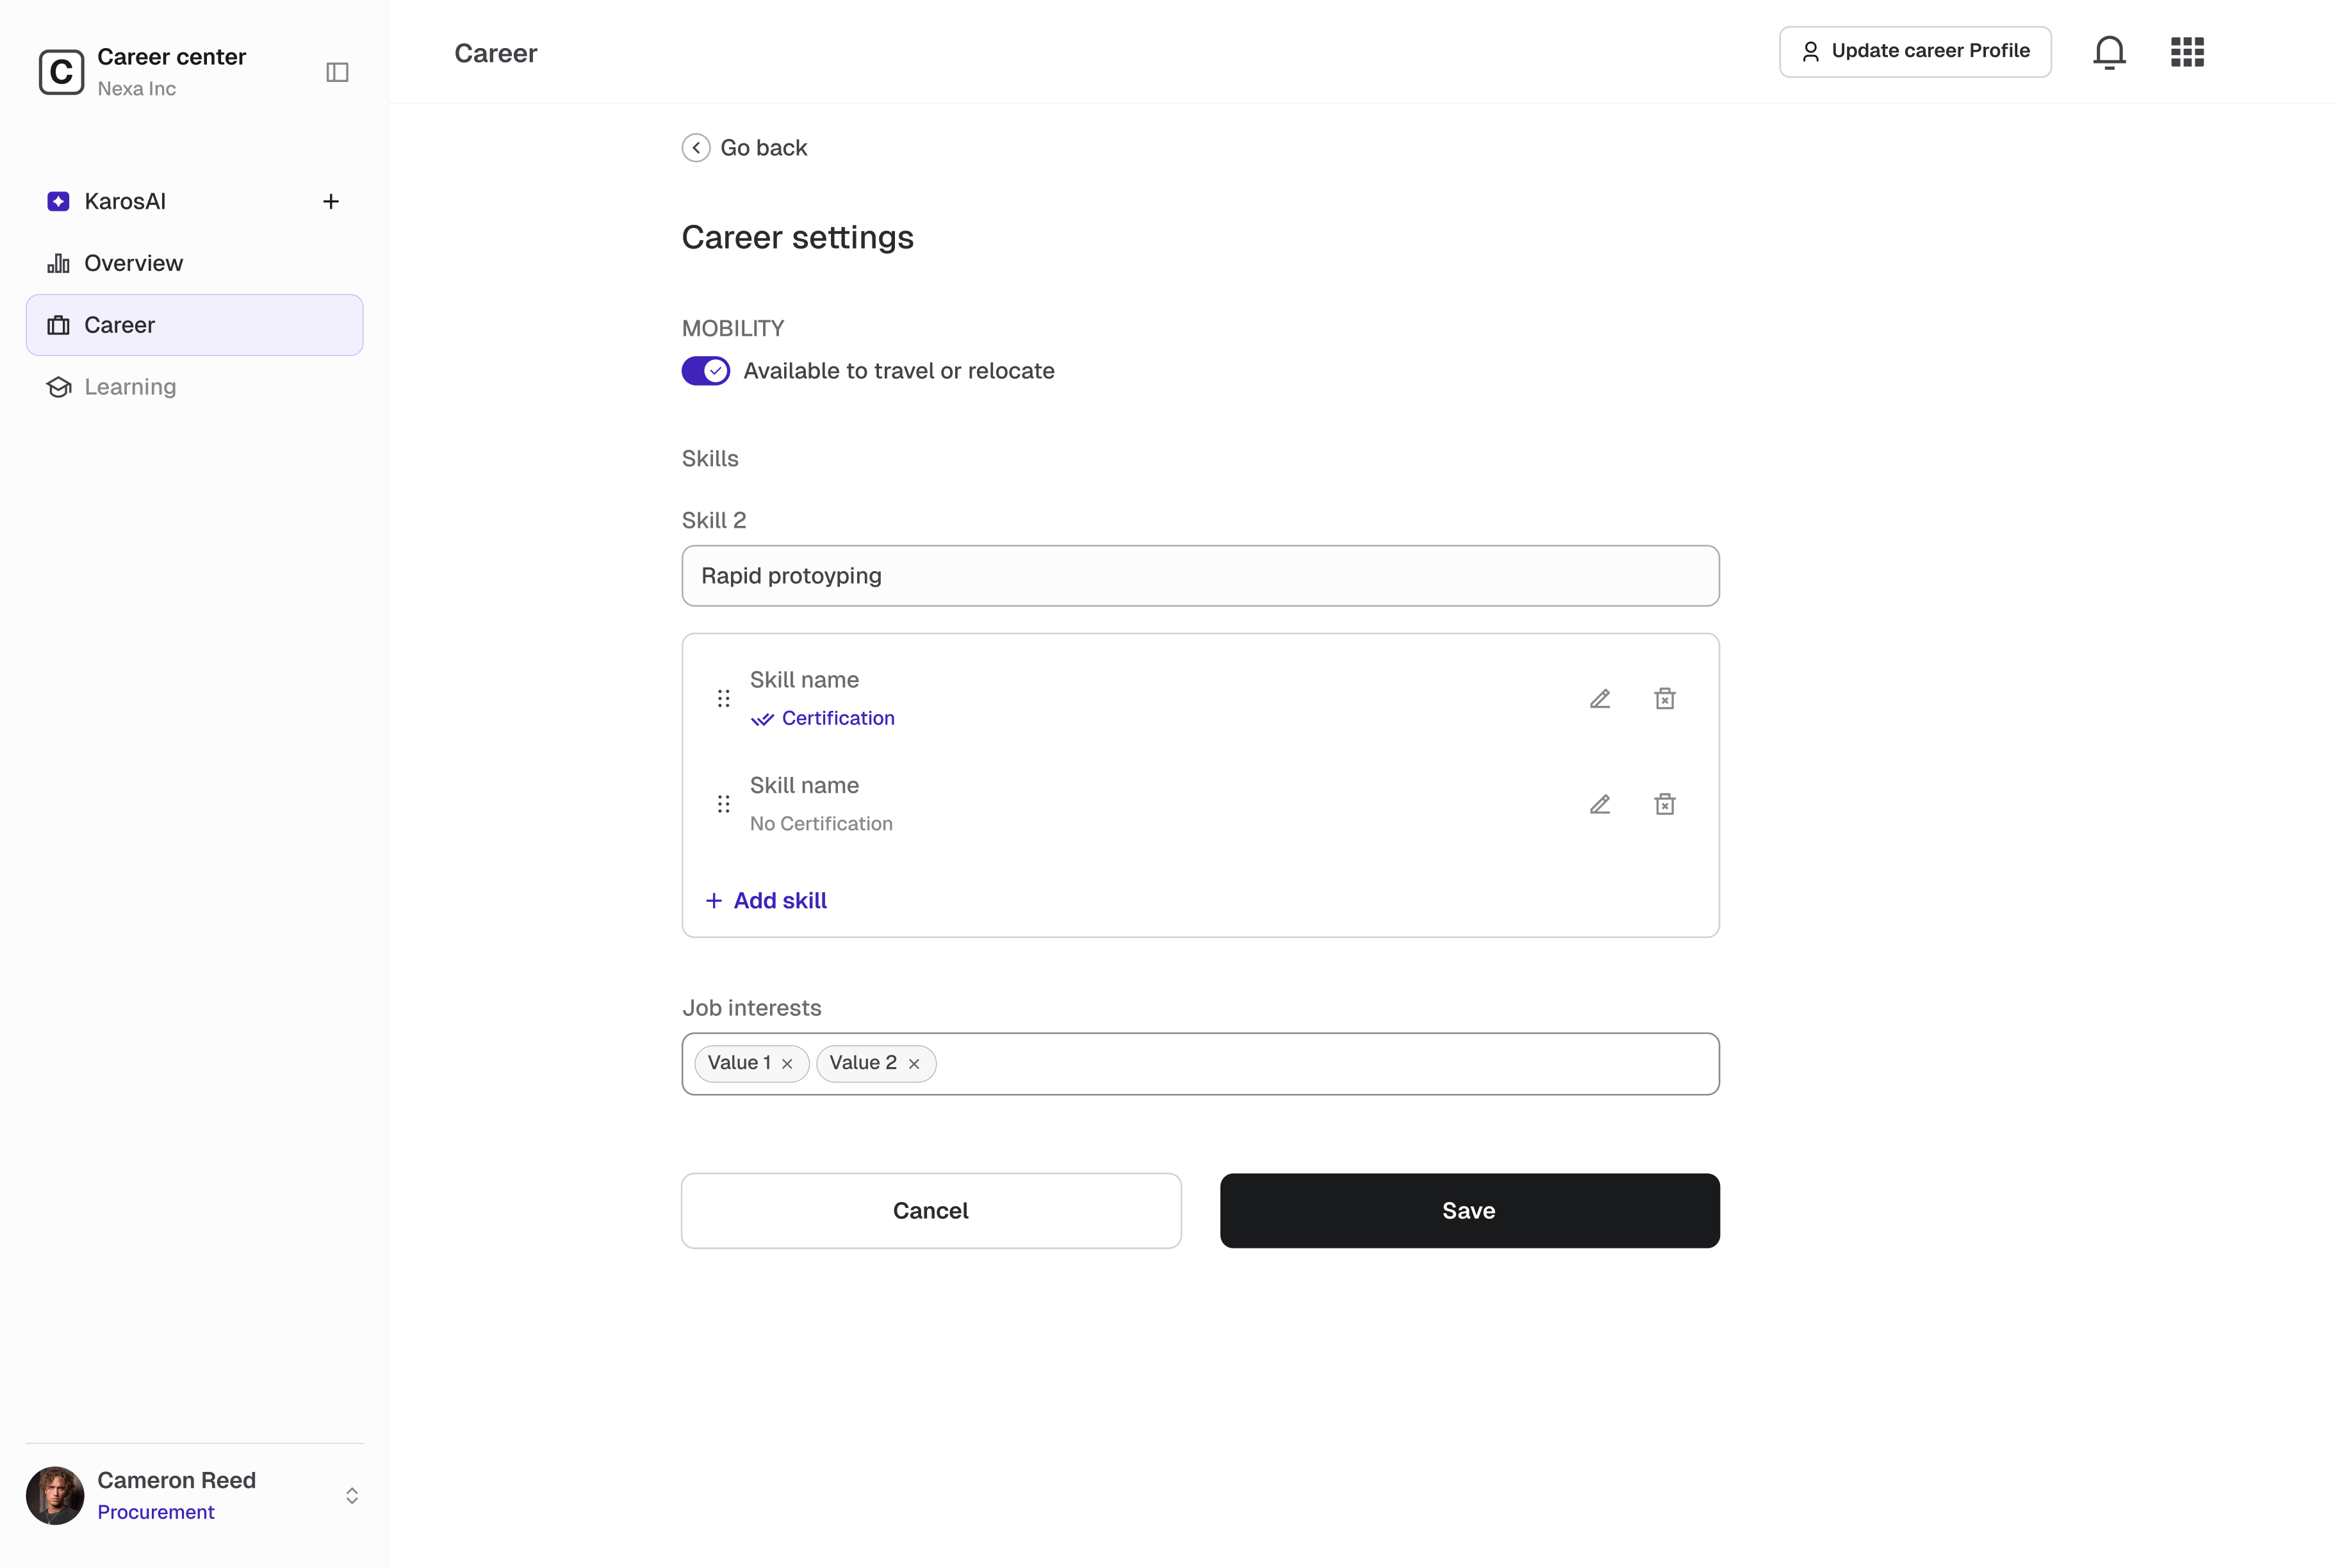This screenshot has width=2337, height=1568.
Task: Grab the drag handle of first skill
Action: point(724,698)
